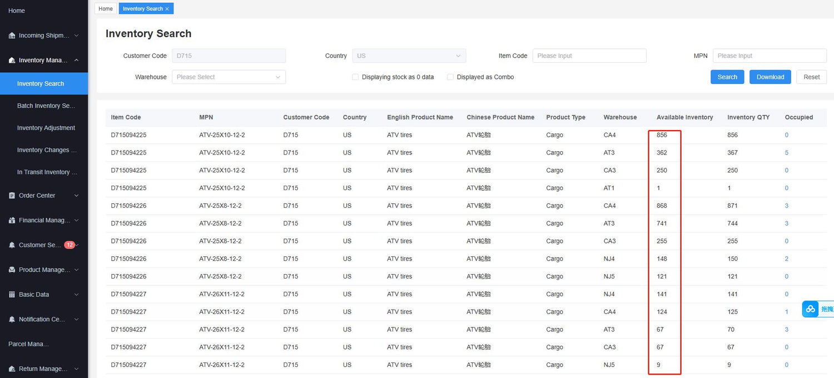Open the Warehouse select dropdown

(229, 77)
